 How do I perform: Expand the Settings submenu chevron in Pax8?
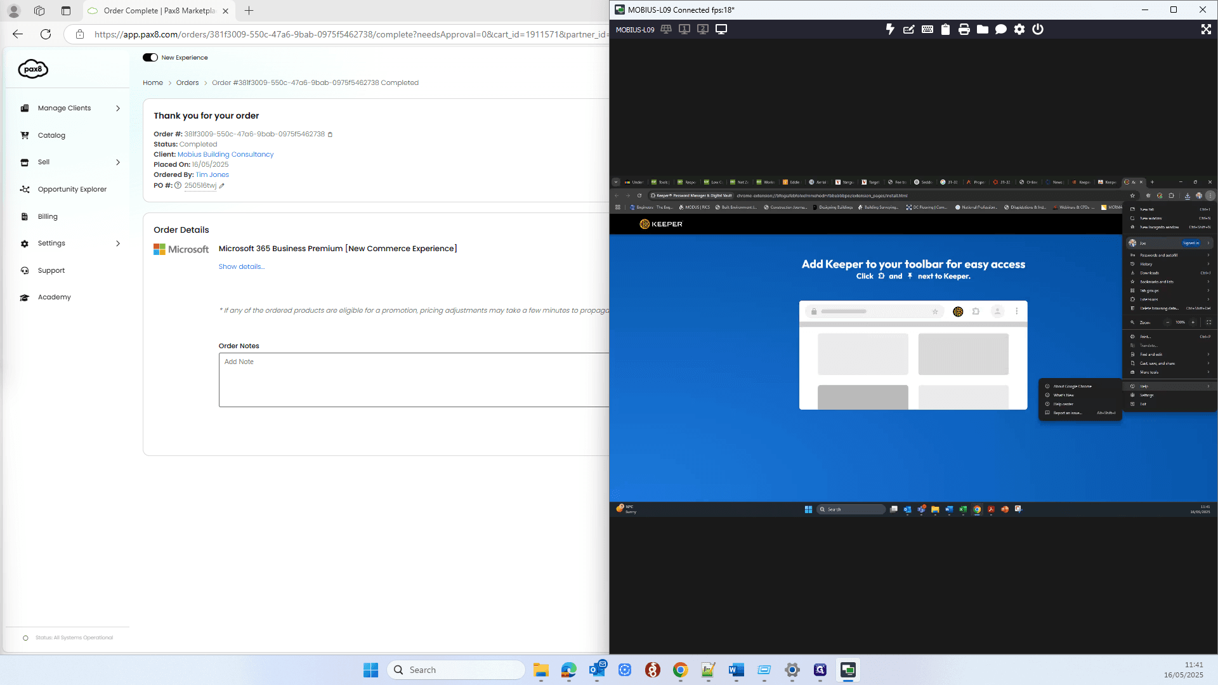[118, 244]
